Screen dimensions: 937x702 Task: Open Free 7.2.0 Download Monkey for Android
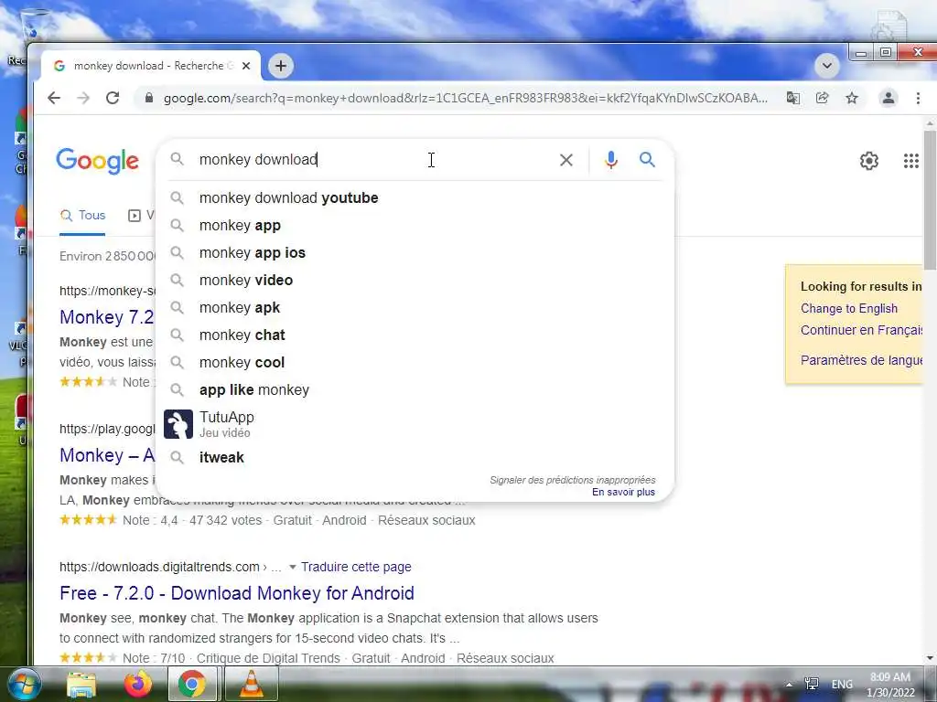point(237,593)
